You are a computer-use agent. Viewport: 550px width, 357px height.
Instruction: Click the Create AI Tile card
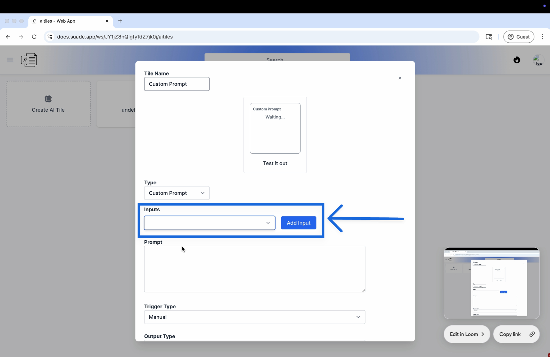pos(48,104)
